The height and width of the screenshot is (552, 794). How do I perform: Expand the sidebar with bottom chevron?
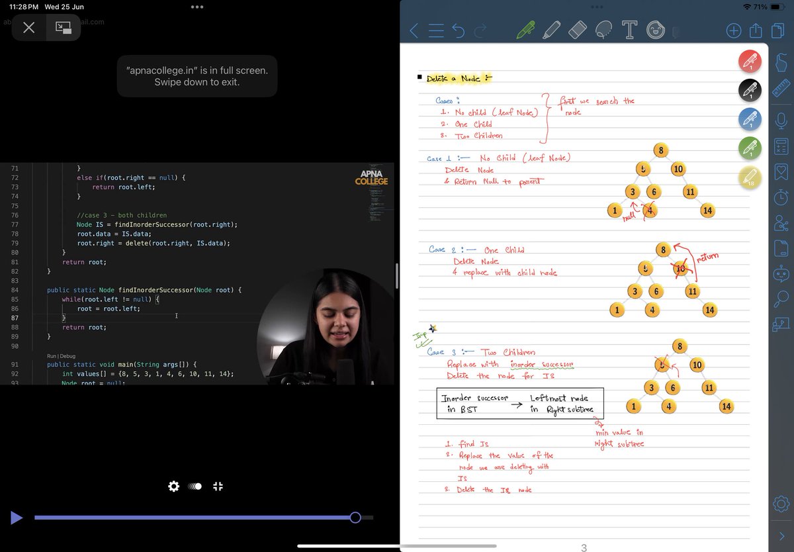click(x=781, y=536)
